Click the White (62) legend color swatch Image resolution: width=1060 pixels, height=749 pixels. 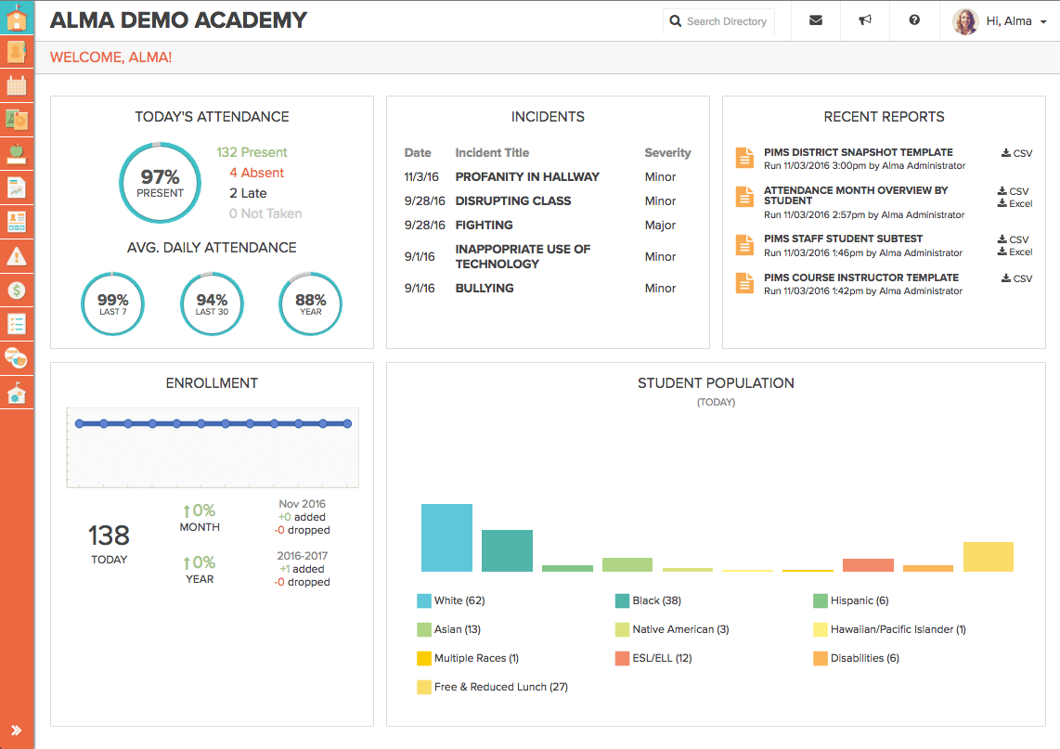click(422, 600)
